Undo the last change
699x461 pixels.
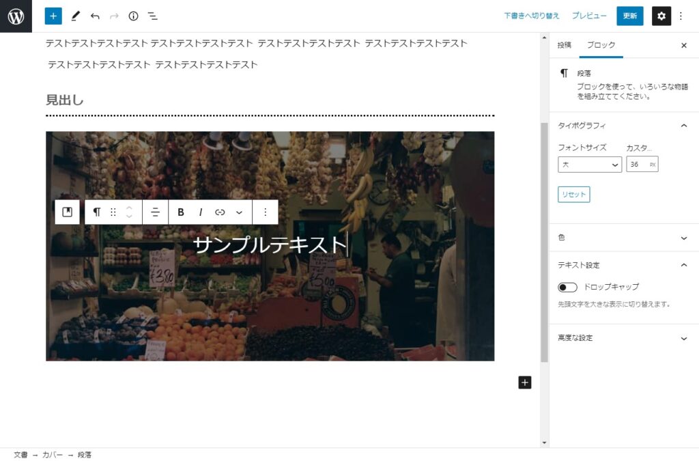95,16
